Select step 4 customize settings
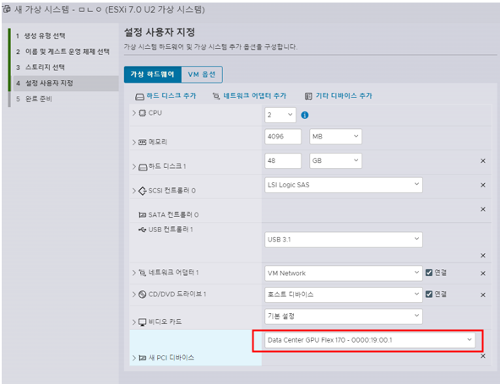500x384 pixels. (x=66, y=84)
